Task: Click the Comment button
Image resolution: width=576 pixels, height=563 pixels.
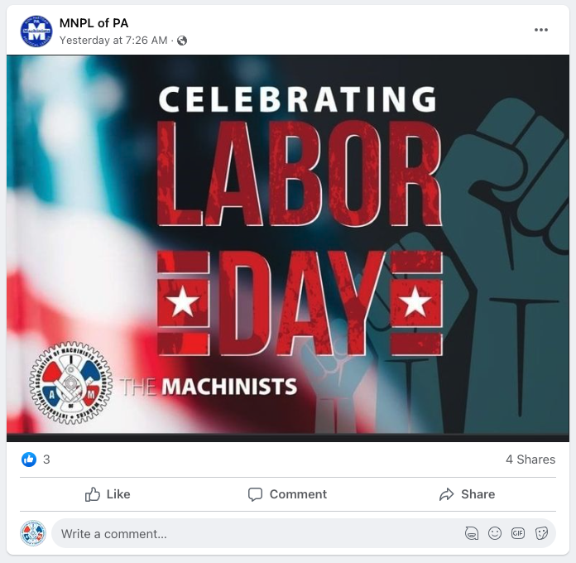Action: (287, 494)
